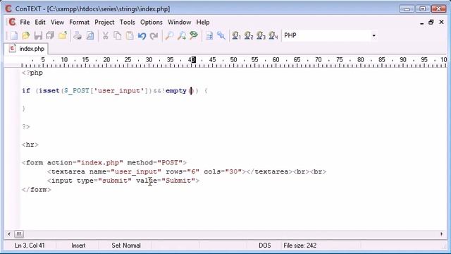Minimize the inner document window
This screenshot has height=254, width=451.
pos(421,23)
